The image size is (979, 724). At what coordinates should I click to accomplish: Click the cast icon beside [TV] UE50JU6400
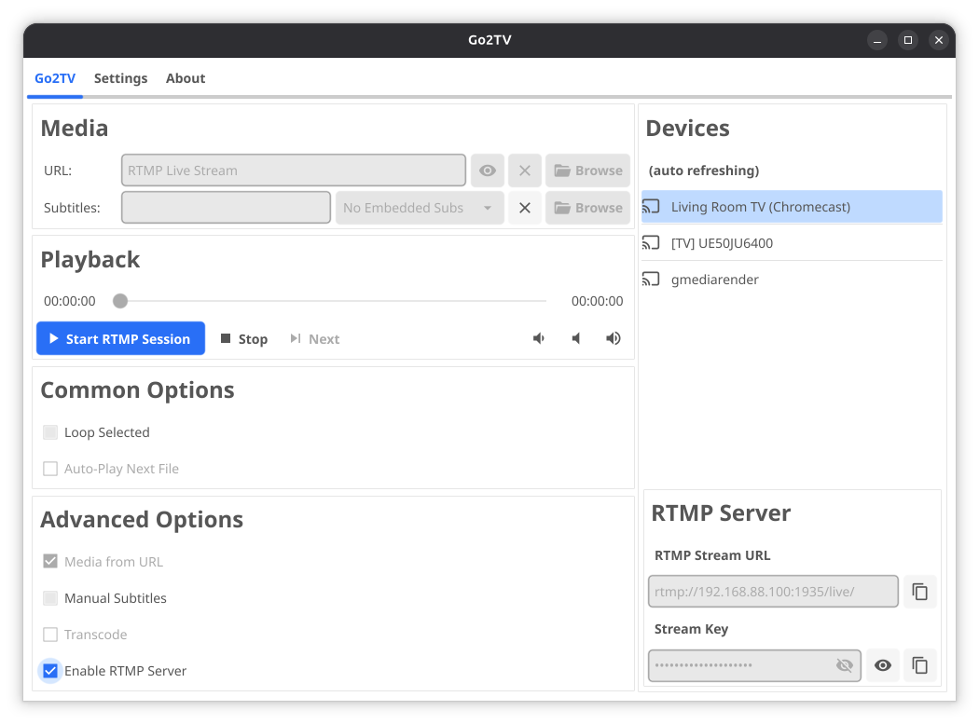point(651,243)
